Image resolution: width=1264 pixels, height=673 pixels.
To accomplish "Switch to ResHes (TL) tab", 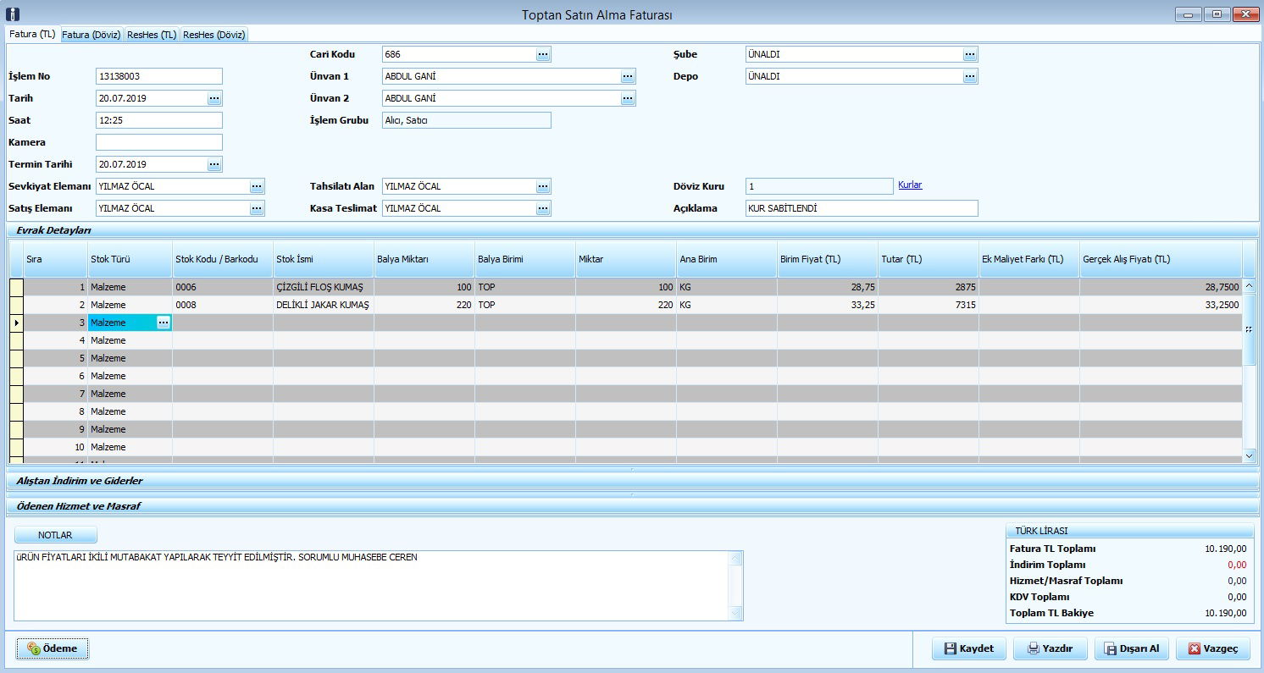I will pos(152,35).
